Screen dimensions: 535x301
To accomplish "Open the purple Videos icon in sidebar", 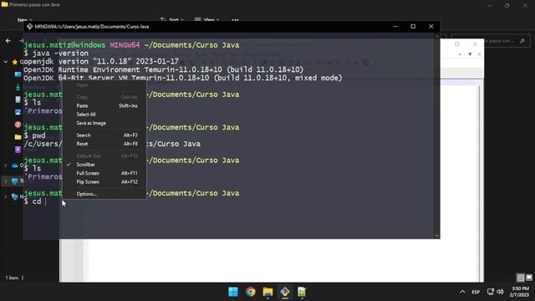I will coord(18,150).
